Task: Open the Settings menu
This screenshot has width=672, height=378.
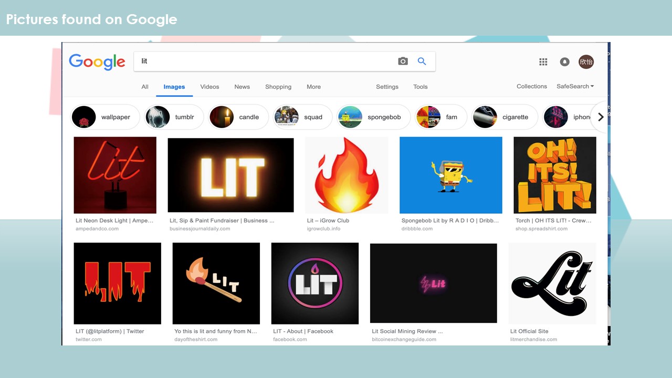Action: 387,87
